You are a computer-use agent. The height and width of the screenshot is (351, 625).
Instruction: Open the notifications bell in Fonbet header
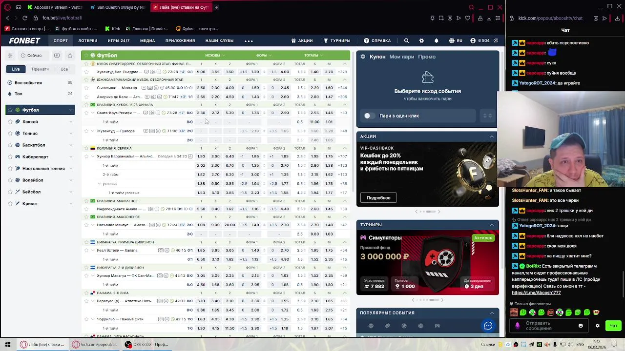tap(437, 40)
